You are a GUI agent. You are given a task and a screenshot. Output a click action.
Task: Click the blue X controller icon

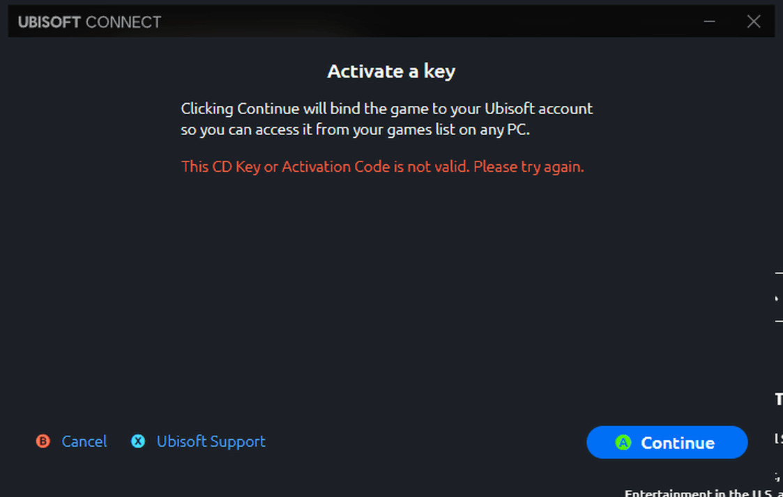pyautogui.click(x=138, y=441)
